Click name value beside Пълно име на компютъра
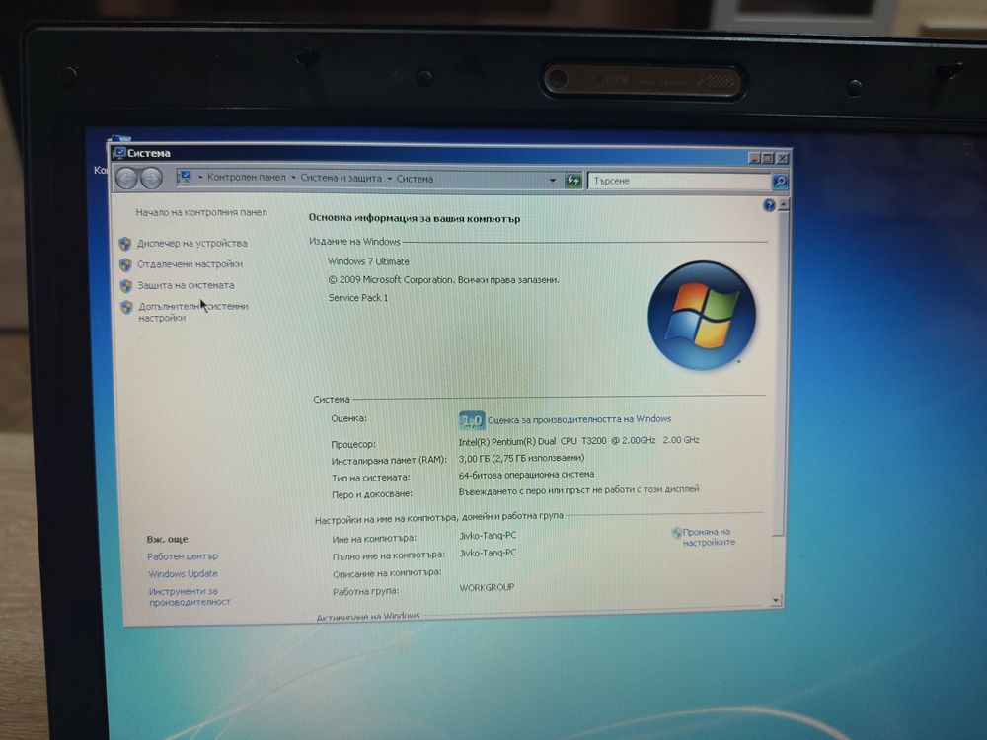The image size is (987, 740). pyautogui.click(x=488, y=554)
